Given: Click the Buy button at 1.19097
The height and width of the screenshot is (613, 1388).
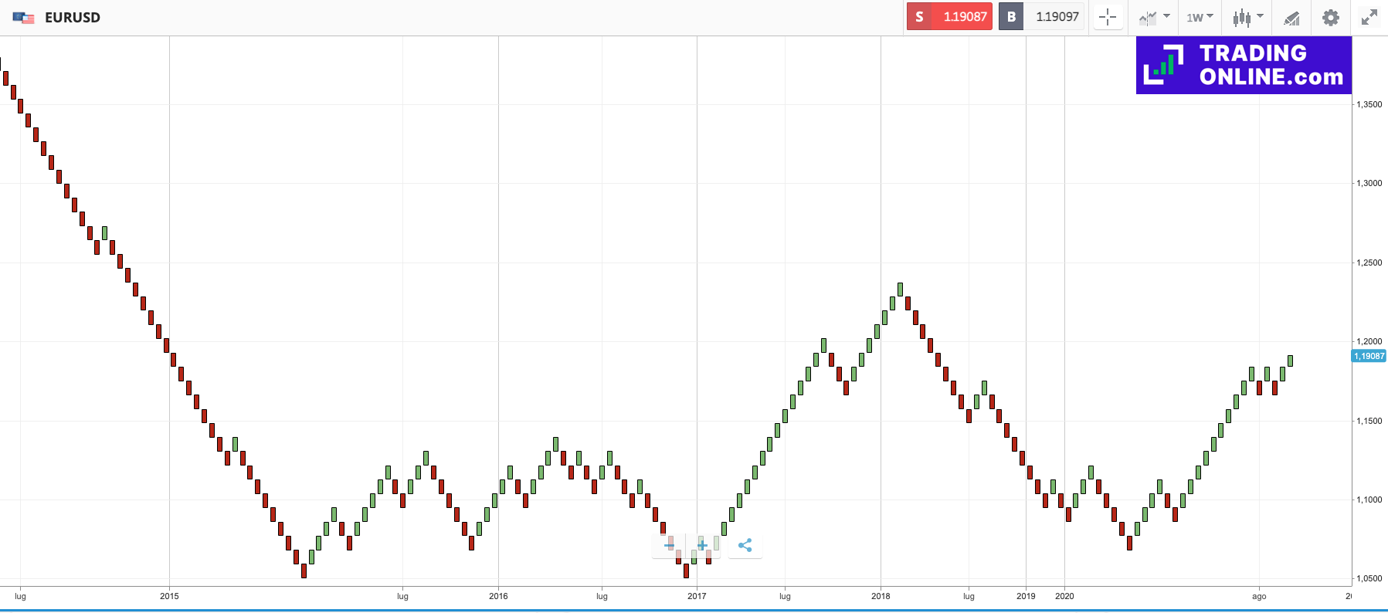Looking at the screenshot, I should (1041, 17).
